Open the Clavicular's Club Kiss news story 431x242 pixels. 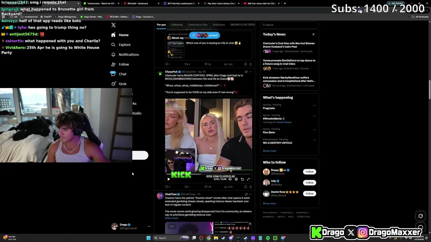(x=289, y=47)
